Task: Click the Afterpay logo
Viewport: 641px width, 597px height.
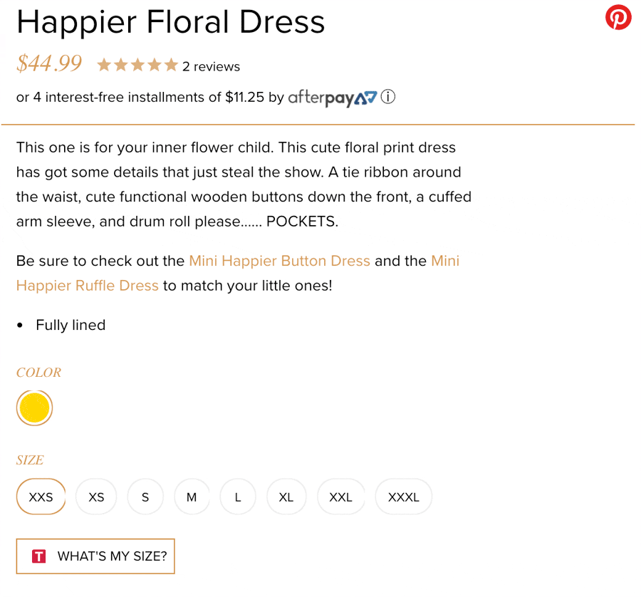Action: (x=333, y=98)
